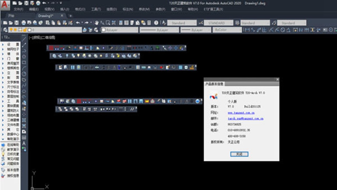Click the Diameter dimension icon
This screenshot has height=190, width=337.
coord(283,30)
